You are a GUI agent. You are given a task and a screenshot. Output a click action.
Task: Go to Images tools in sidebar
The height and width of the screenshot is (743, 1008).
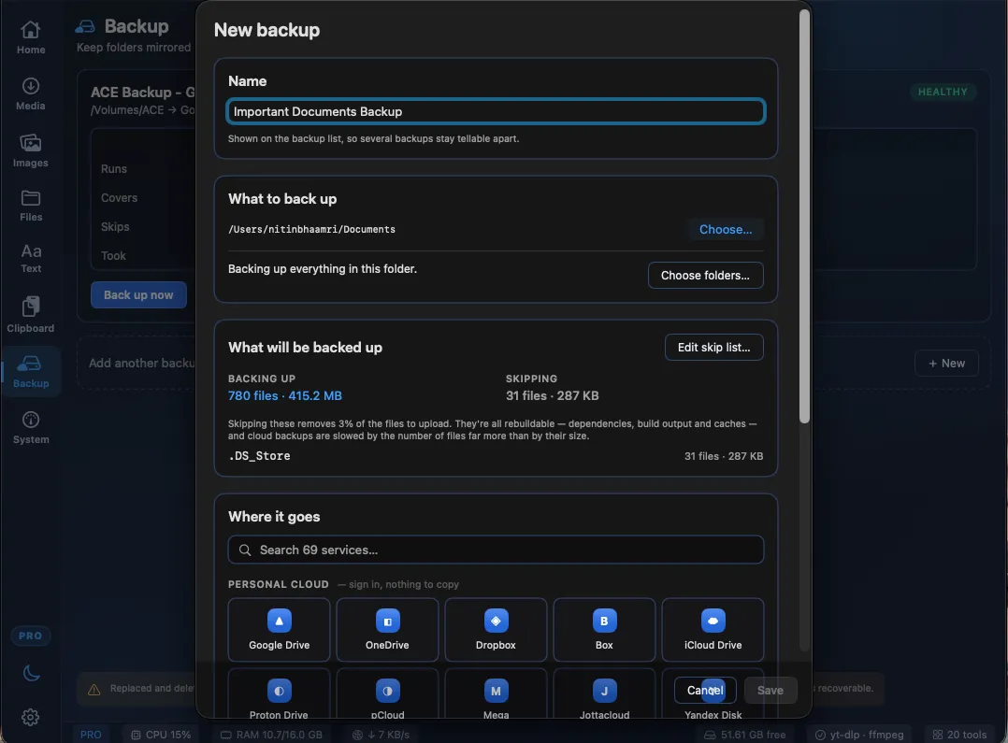pyautogui.click(x=30, y=150)
